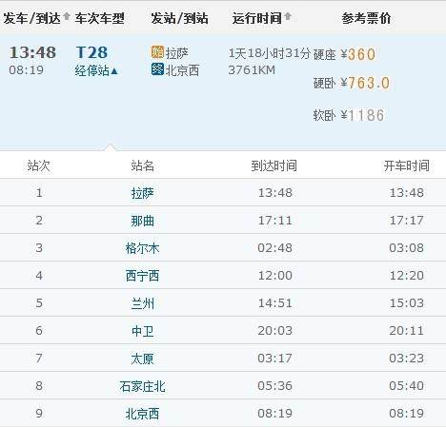Image resolution: width=446 pixels, height=427 pixels.
Task: Open the 拉萨 station link in the stop list
Action: pos(142,193)
